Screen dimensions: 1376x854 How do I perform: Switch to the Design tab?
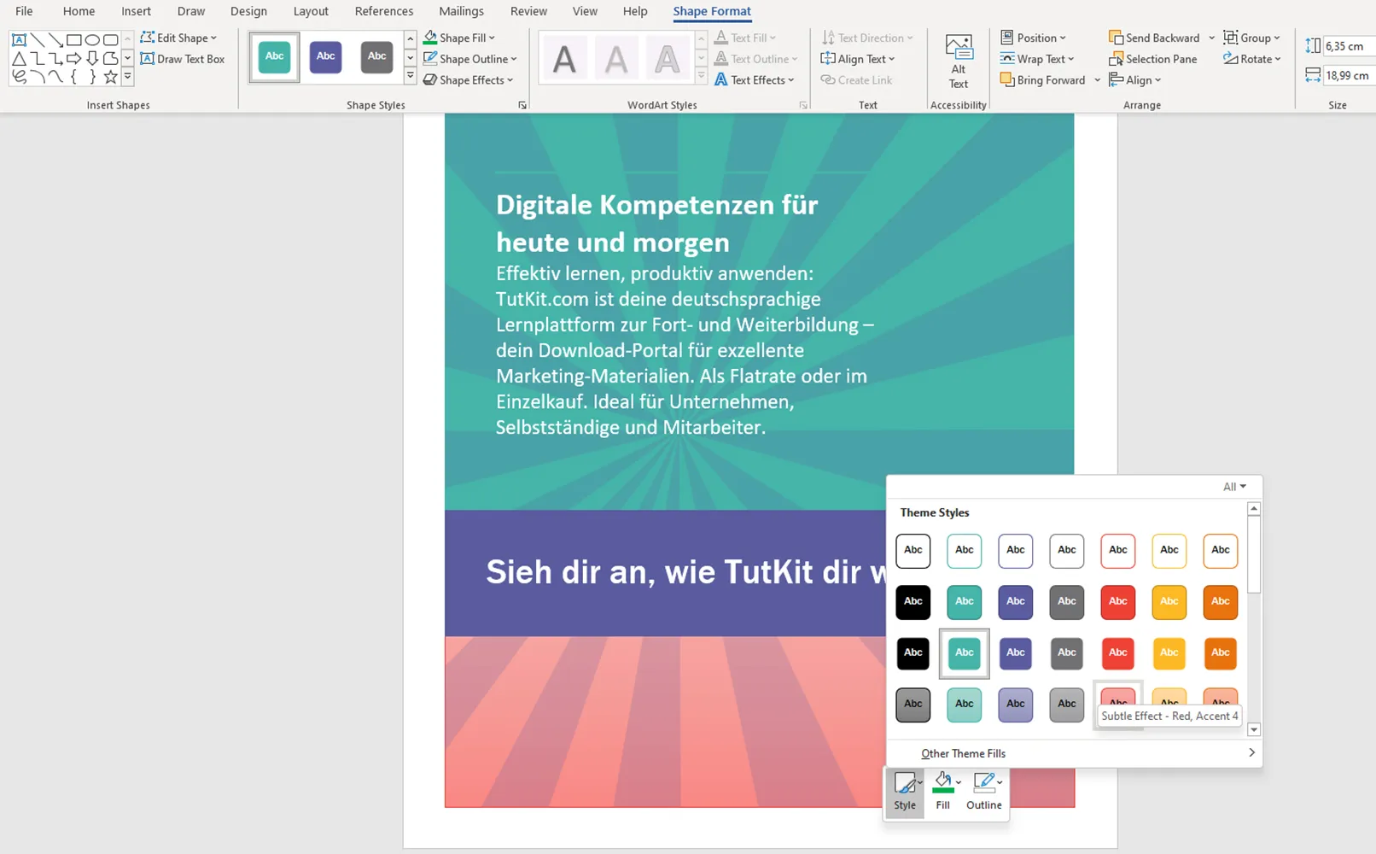(x=248, y=11)
